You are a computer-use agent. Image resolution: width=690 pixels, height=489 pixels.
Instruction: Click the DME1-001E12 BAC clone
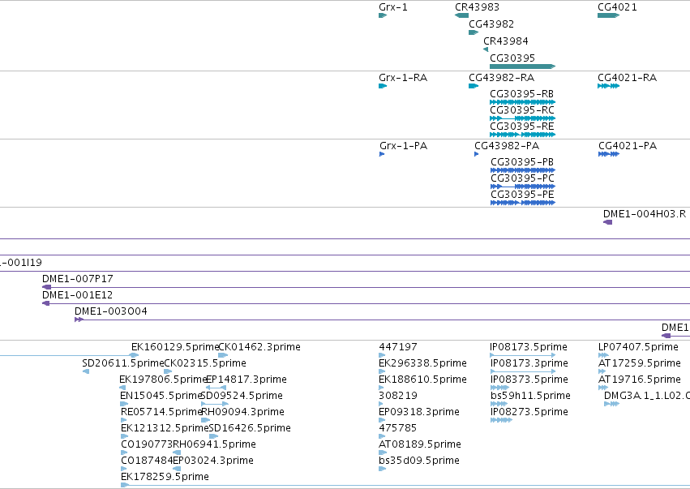366,303
